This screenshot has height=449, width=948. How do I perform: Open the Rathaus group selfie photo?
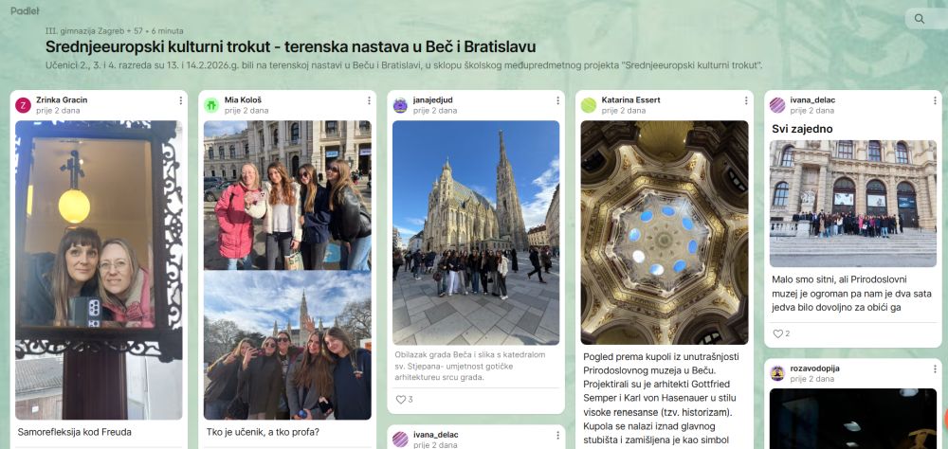pos(287,345)
